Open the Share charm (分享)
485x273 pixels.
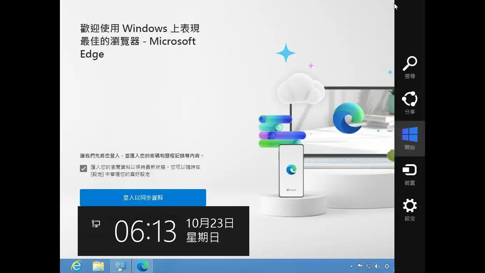(x=410, y=103)
